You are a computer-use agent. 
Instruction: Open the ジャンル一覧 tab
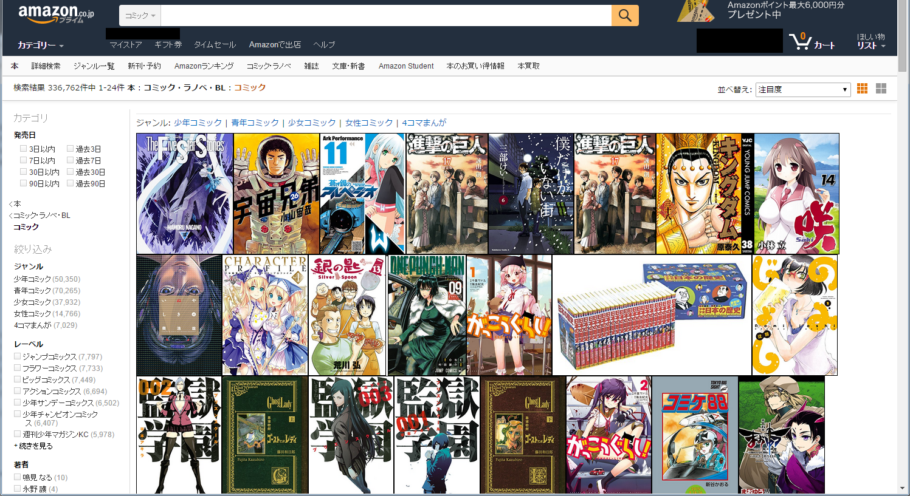point(94,66)
